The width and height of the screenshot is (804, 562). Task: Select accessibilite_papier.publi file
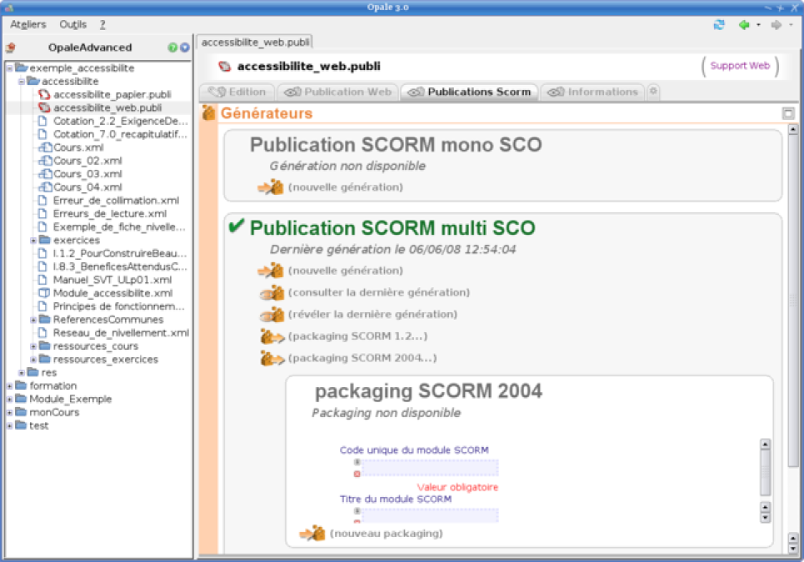click(112, 95)
